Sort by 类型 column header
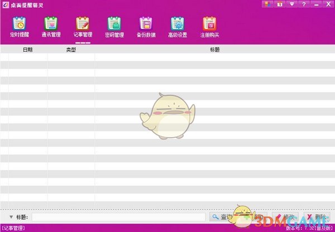 (x=71, y=50)
